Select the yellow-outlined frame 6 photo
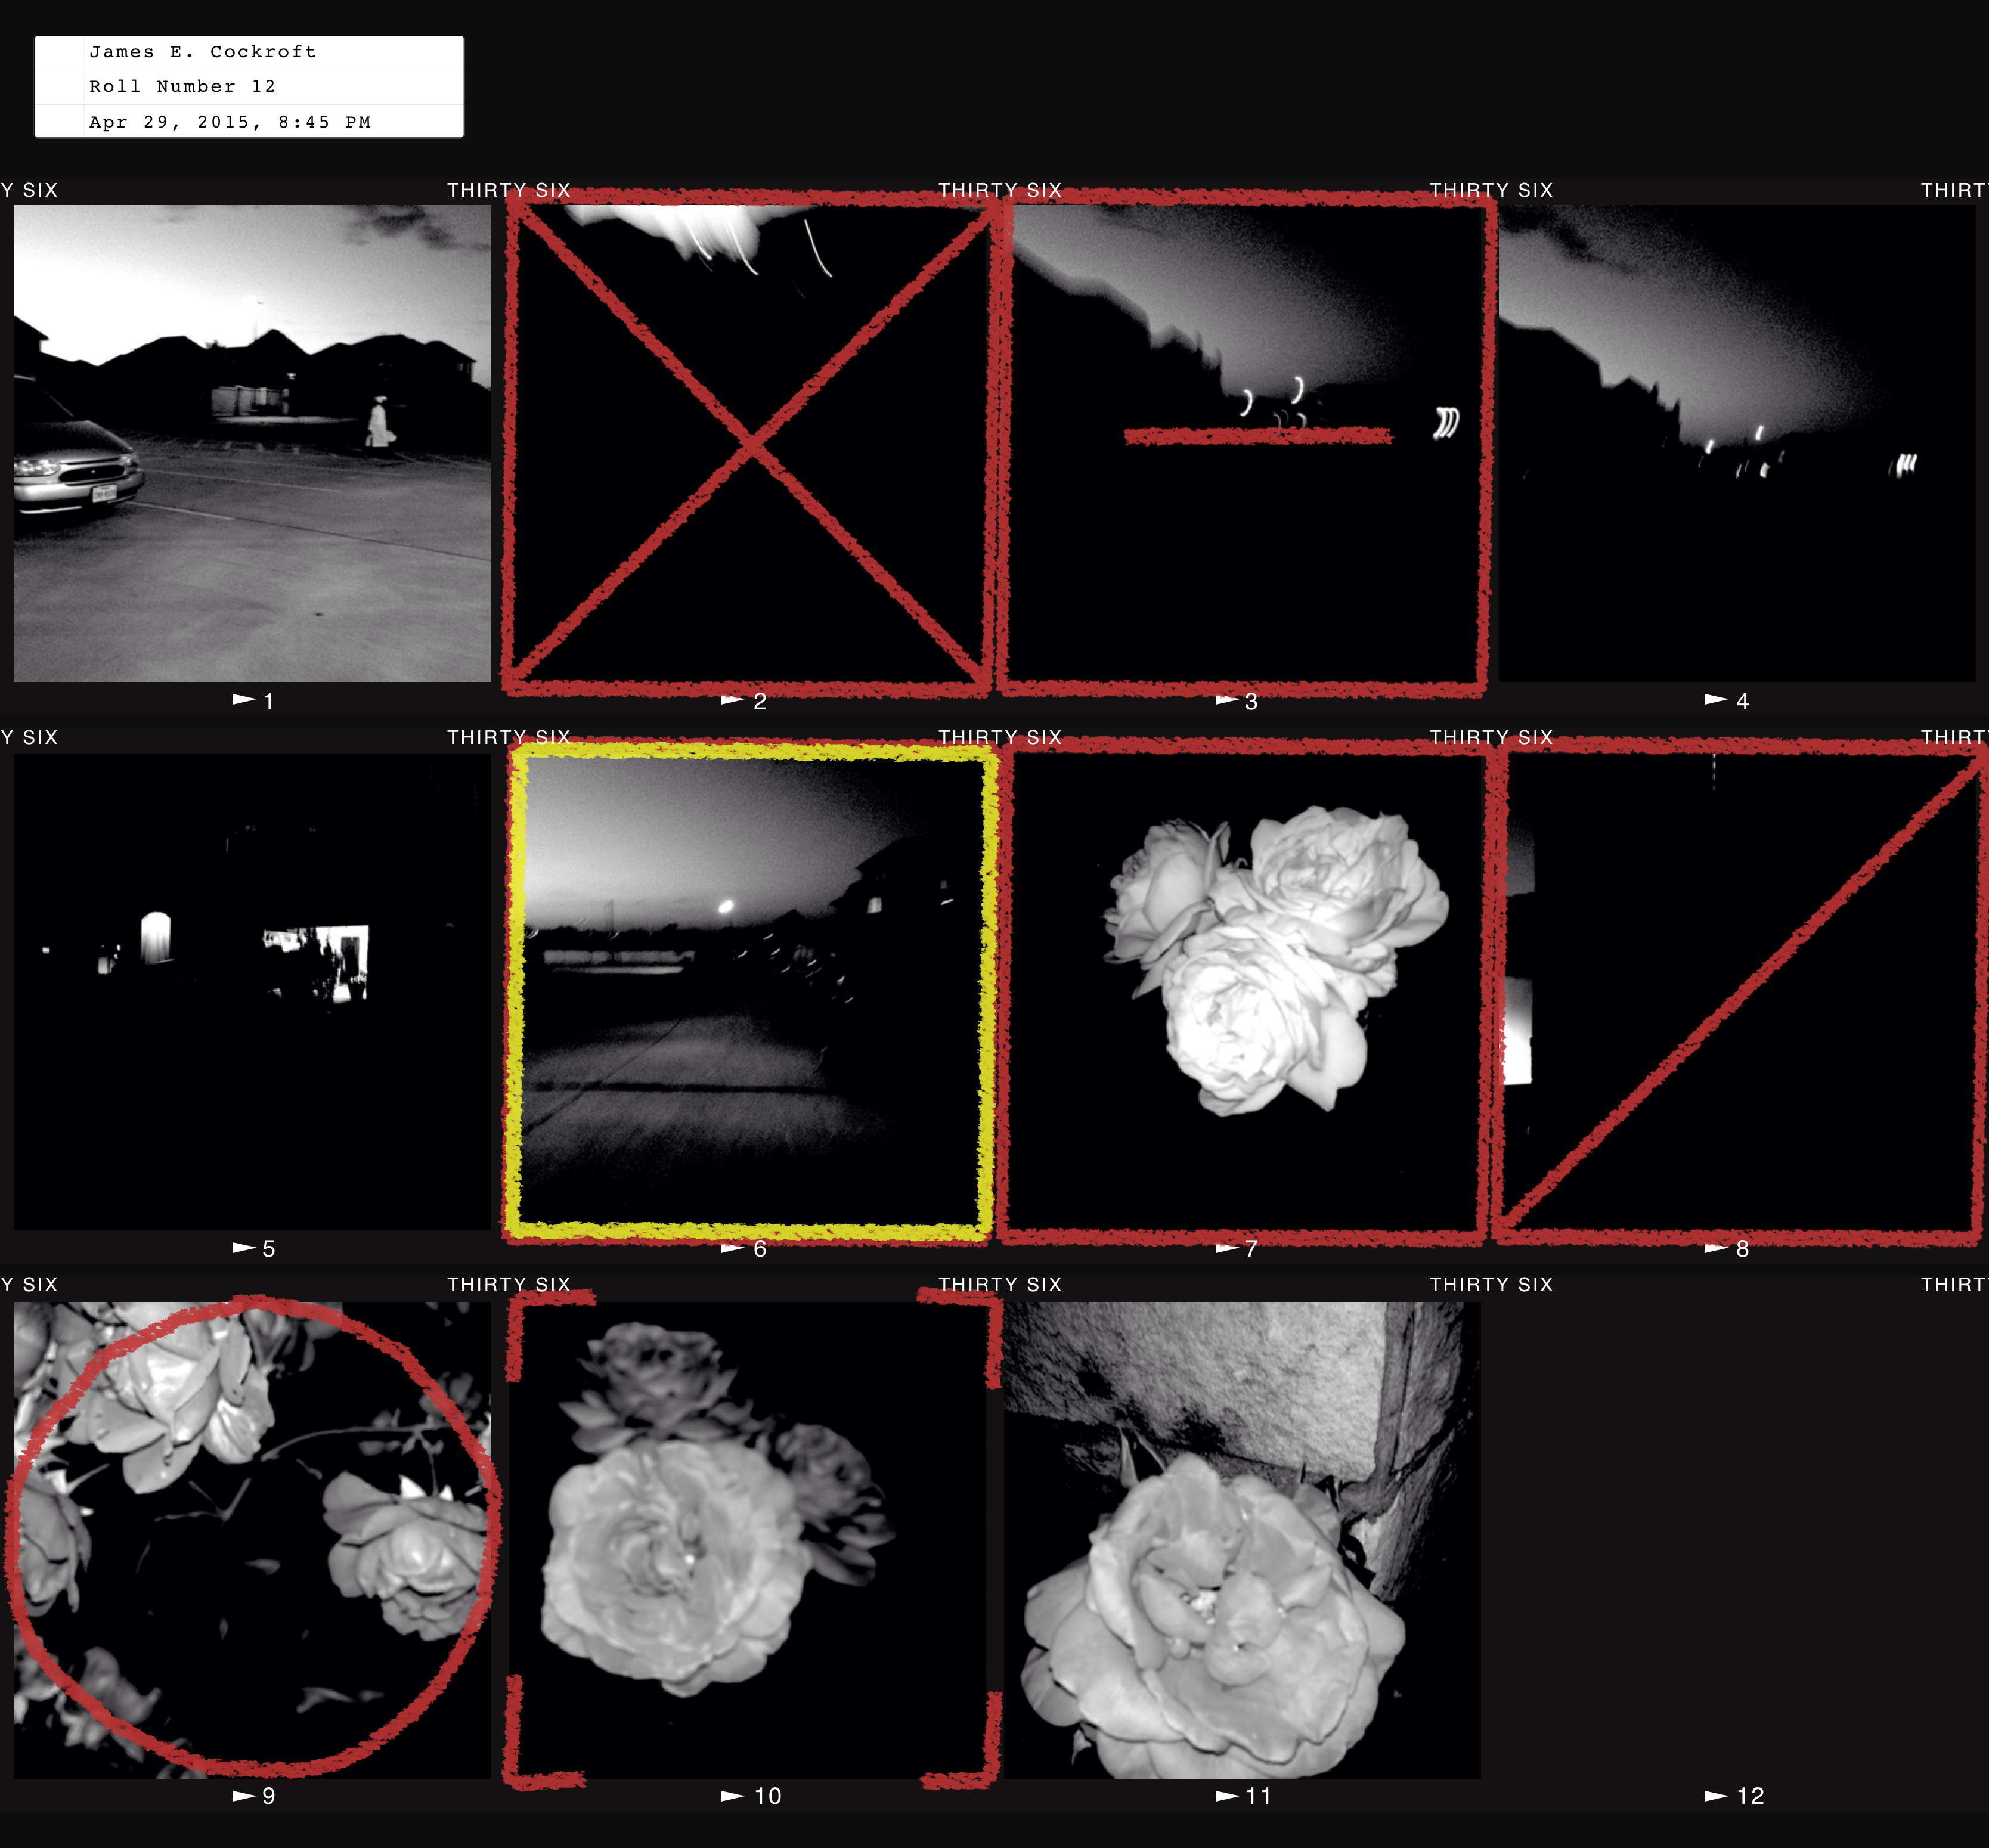The height and width of the screenshot is (1848, 1989). click(747, 991)
